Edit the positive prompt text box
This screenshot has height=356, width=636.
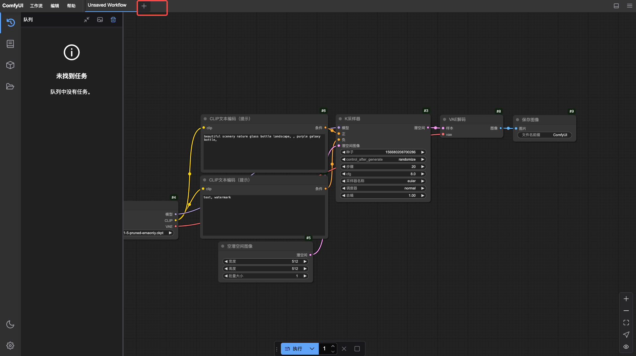pyautogui.click(x=264, y=152)
